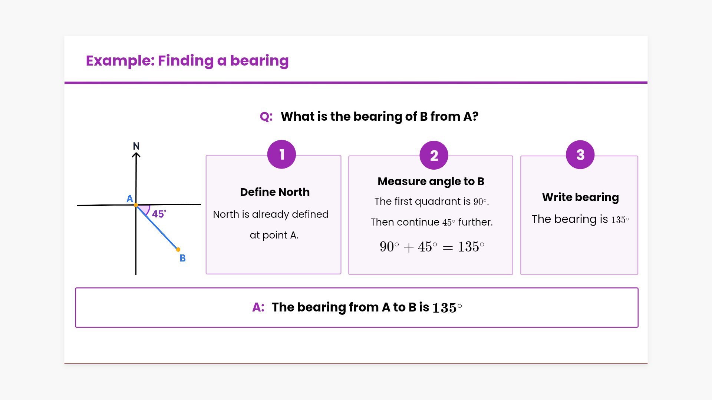The width and height of the screenshot is (712, 400).
Task: Click the 'N' label above the arrow
Action: pyautogui.click(x=136, y=146)
